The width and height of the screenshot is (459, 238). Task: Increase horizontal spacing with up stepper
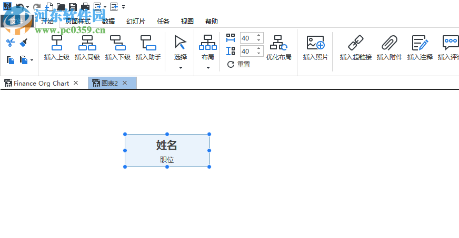[x=259, y=35]
